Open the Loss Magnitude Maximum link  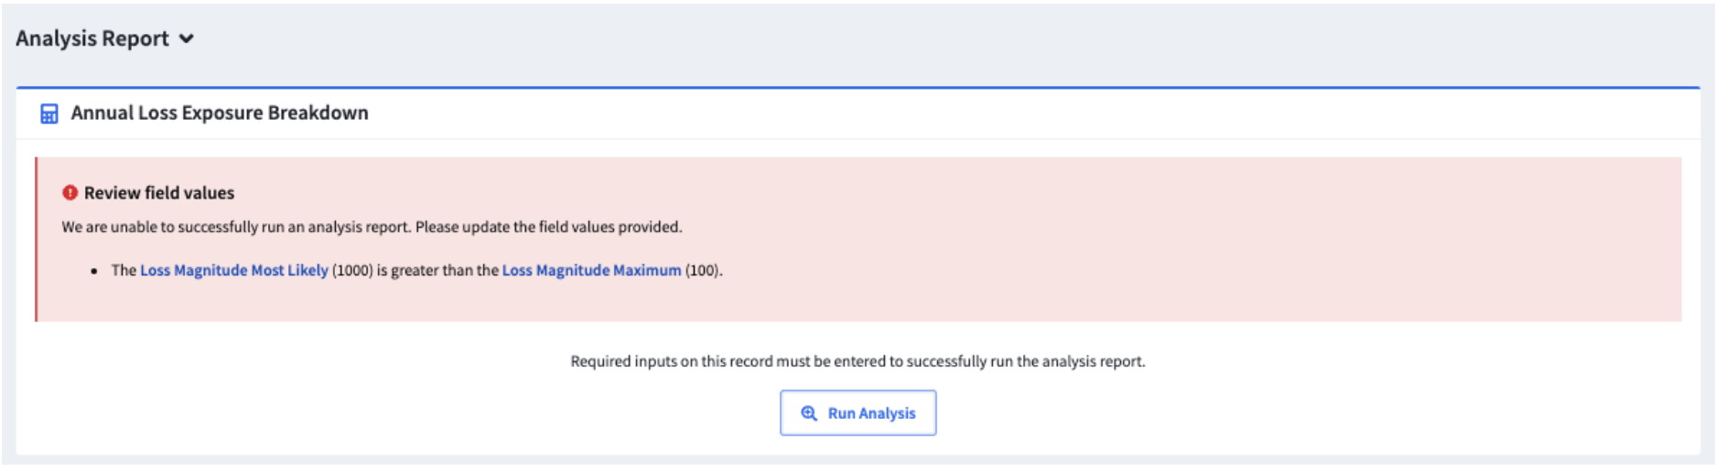(592, 270)
